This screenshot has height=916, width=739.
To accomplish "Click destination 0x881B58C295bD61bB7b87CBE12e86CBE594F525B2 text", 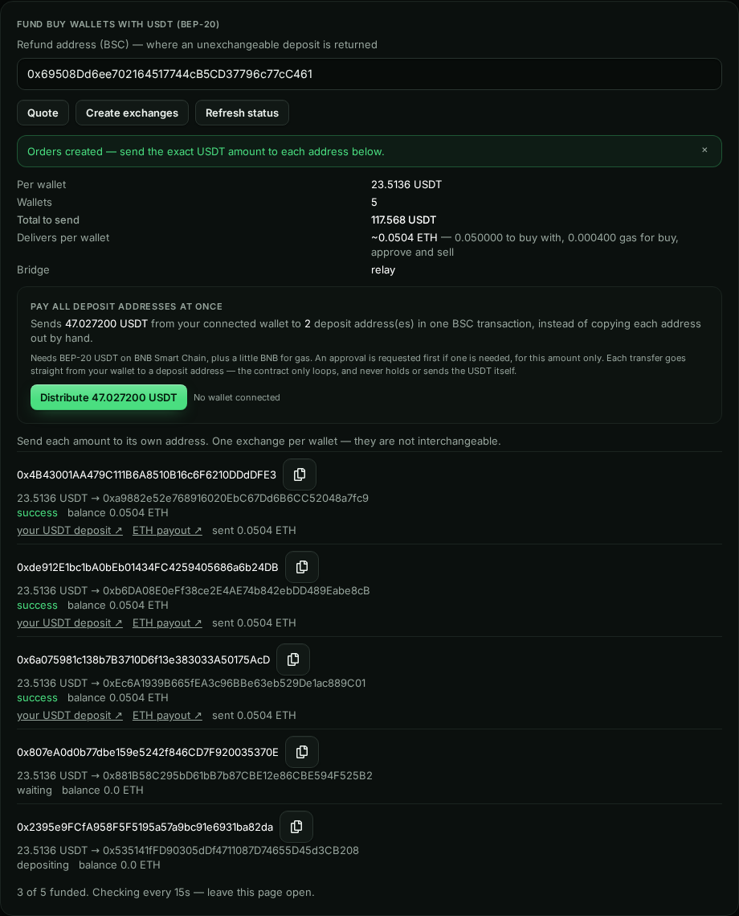I will point(238,776).
